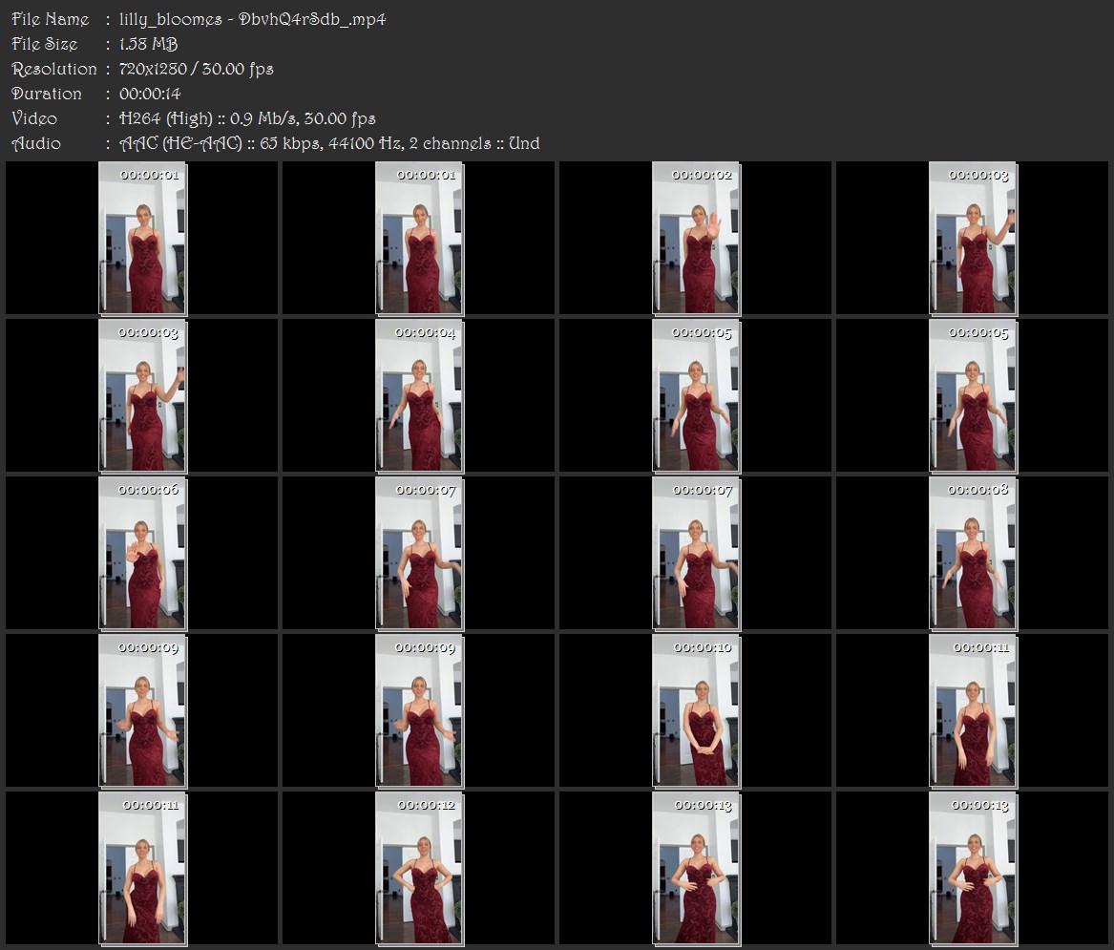This screenshot has height=950, width=1114.
Task: Select the frame stamped 00:00:12
Action: click(x=419, y=869)
